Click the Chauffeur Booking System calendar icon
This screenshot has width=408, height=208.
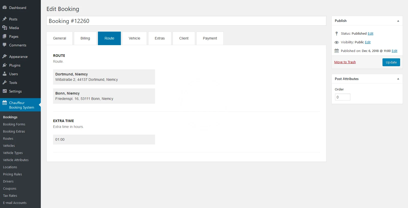pyautogui.click(x=5, y=103)
